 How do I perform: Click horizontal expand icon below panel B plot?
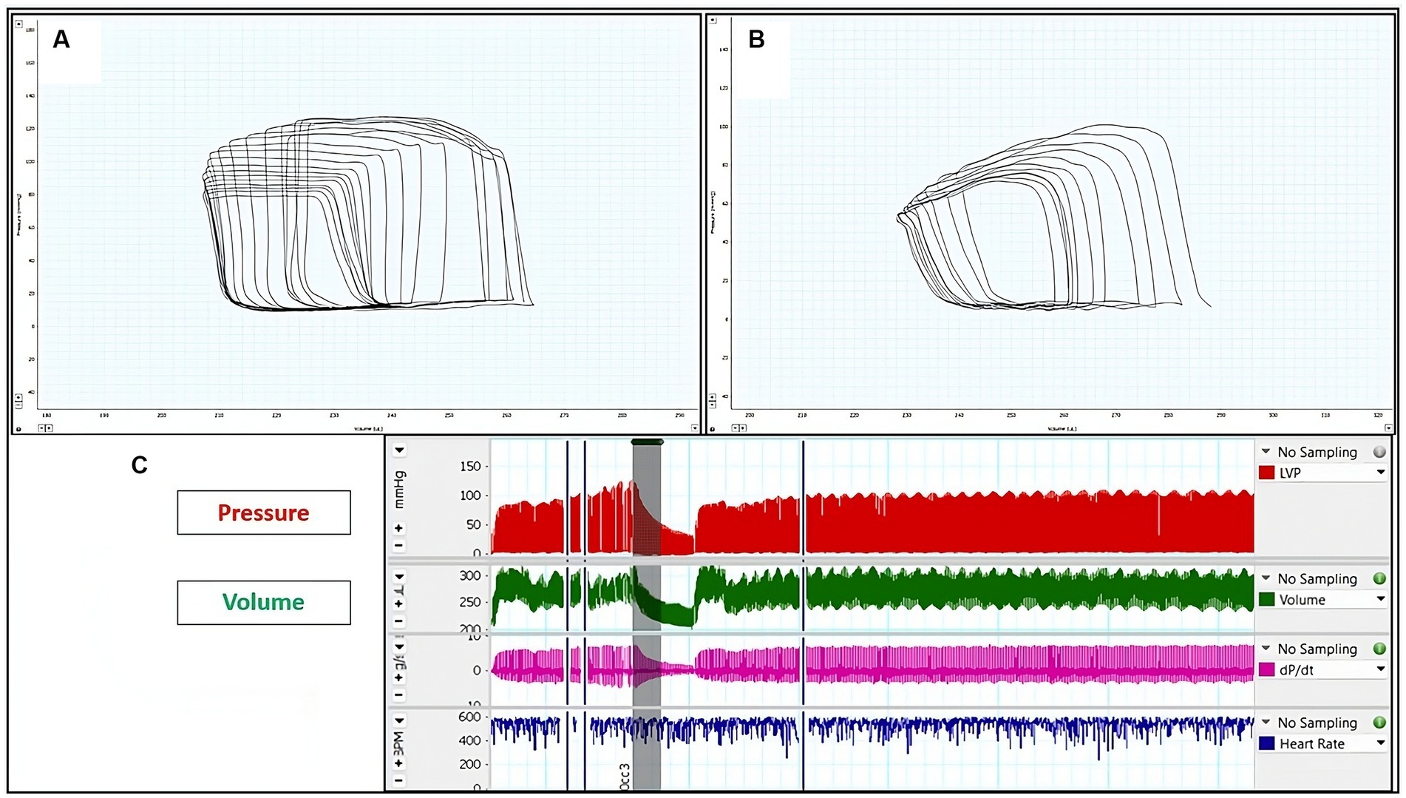(743, 428)
